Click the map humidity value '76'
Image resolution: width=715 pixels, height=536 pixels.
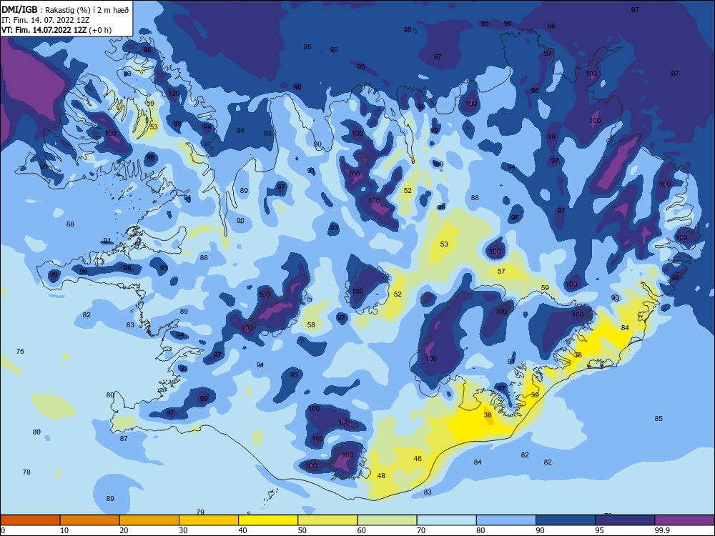pos(20,352)
